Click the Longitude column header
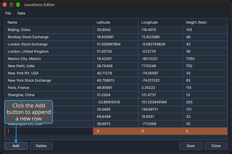 pyautogui.click(x=161, y=23)
